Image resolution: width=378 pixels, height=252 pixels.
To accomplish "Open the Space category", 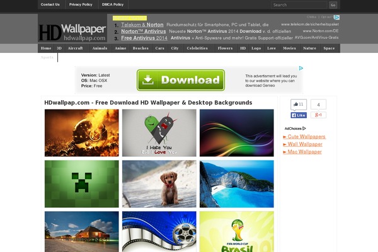I will click(329, 49).
